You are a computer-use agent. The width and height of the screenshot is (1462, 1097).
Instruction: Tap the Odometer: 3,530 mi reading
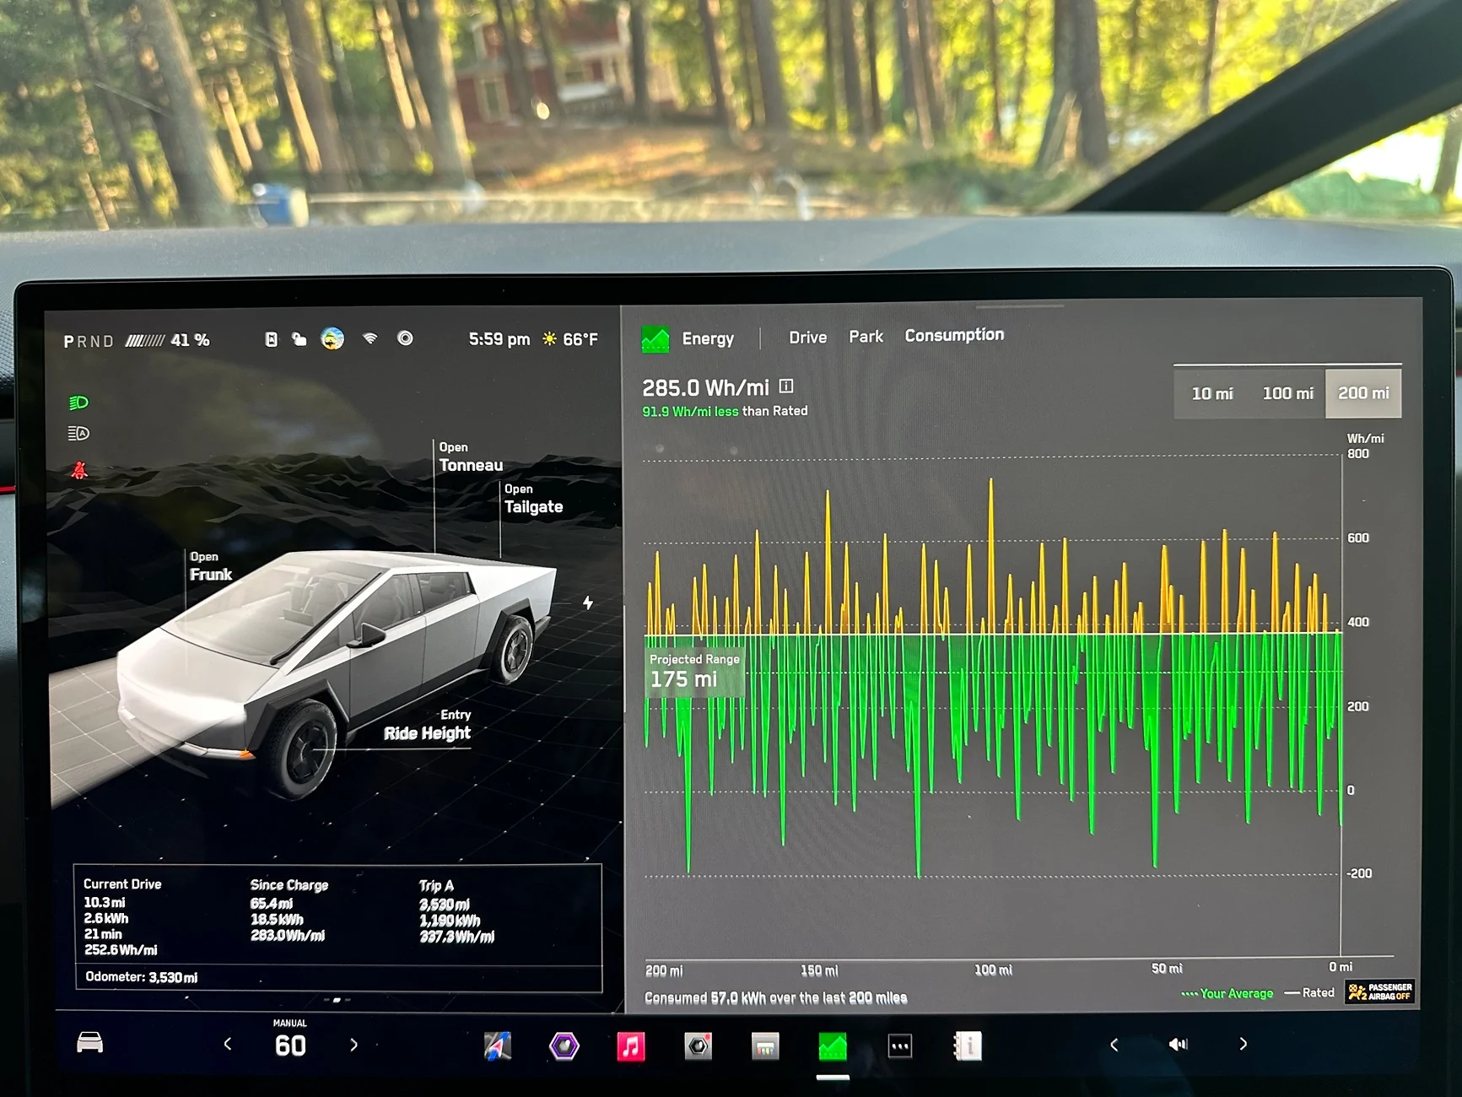pyautogui.click(x=142, y=977)
